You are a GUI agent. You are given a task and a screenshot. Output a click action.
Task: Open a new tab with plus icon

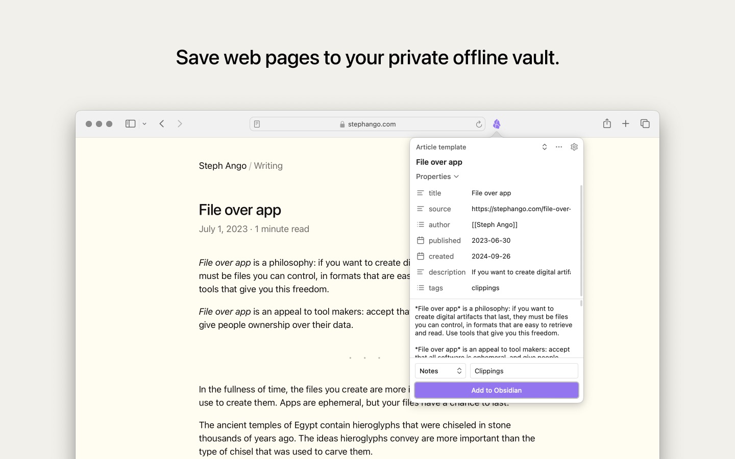tap(626, 124)
